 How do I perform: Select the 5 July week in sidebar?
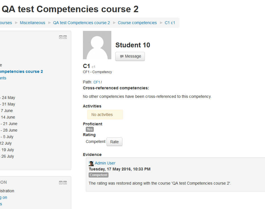[7, 137]
